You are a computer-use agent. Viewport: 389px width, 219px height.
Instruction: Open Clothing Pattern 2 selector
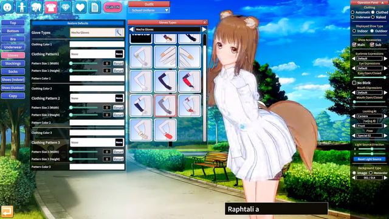pos(97,98)
